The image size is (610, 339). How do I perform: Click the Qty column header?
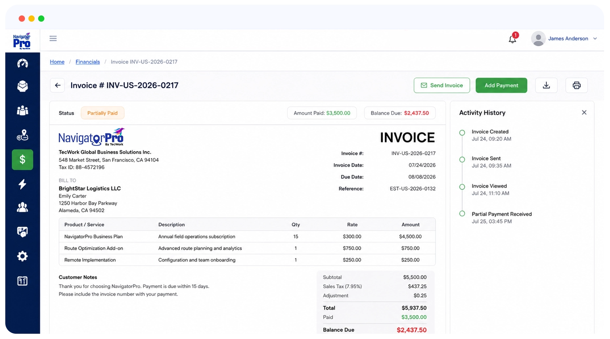click(296, 225)
